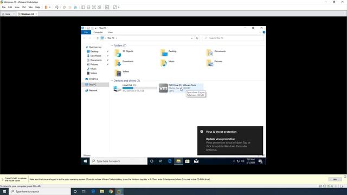
Task: Click the Search This PC field
Action: click(x=233, y=38)
